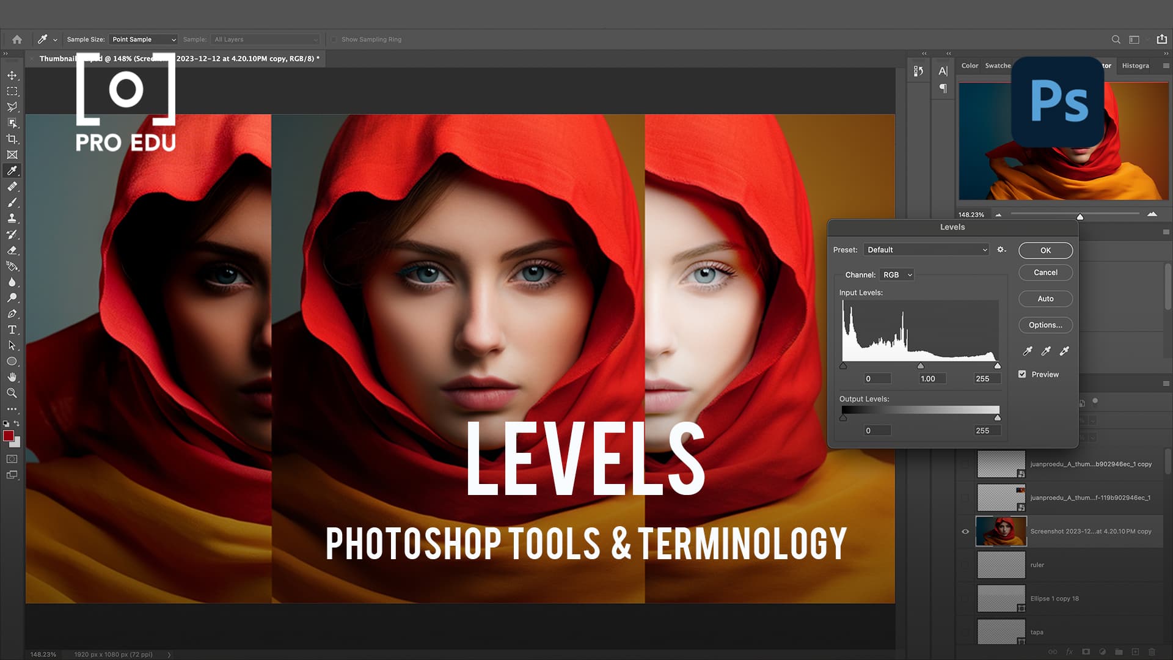The width and height of the screenshot is (1173, 660).
Task: Toggle Show Sampling Ring option
Action: pyautogui.click(x=334, y=39)
